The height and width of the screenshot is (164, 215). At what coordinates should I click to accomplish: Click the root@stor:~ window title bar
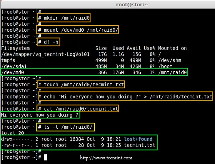[x=107, y=4]
